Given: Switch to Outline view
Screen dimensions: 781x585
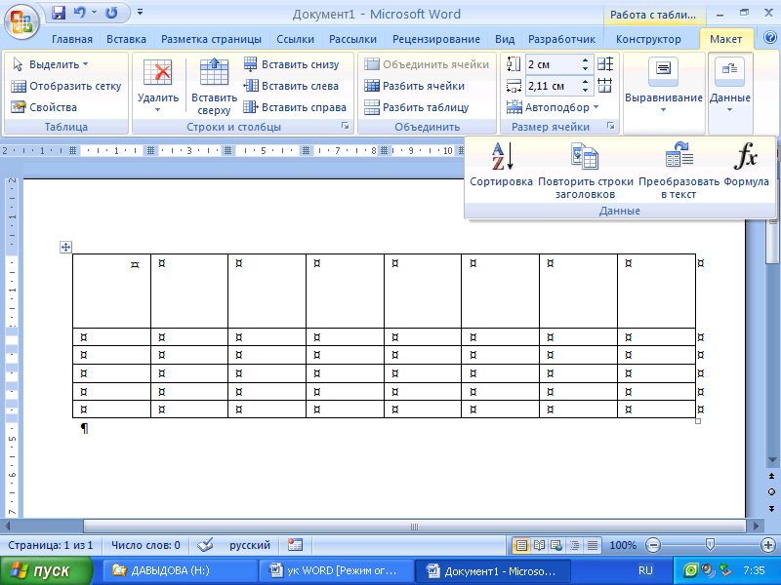Looking at the screenshot, I should (575, 546).
